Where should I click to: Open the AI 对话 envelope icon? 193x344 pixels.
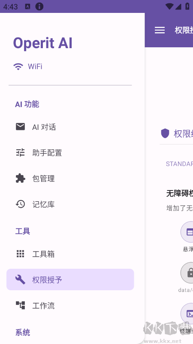tap(20, 126)
